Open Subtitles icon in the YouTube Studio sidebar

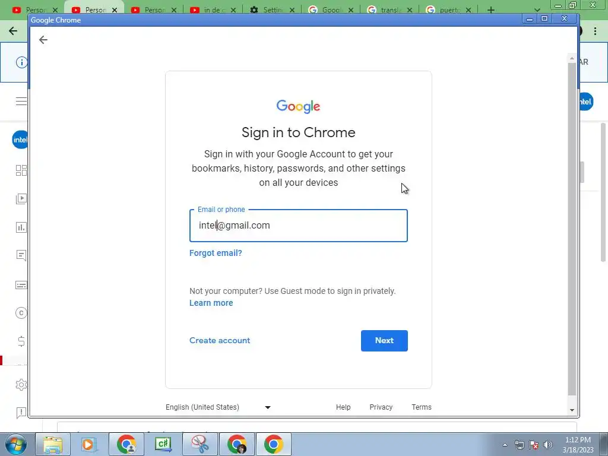click(21, 285)
